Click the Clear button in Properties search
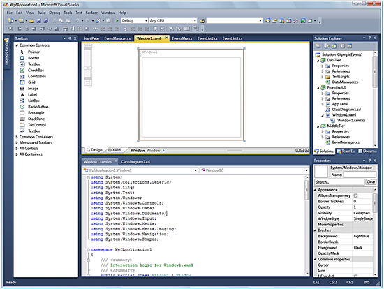 [371, 181]
